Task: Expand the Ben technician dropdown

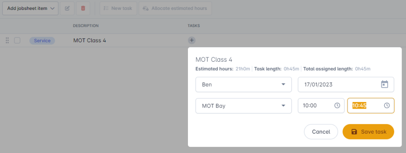Action: (x=244, y=84)
